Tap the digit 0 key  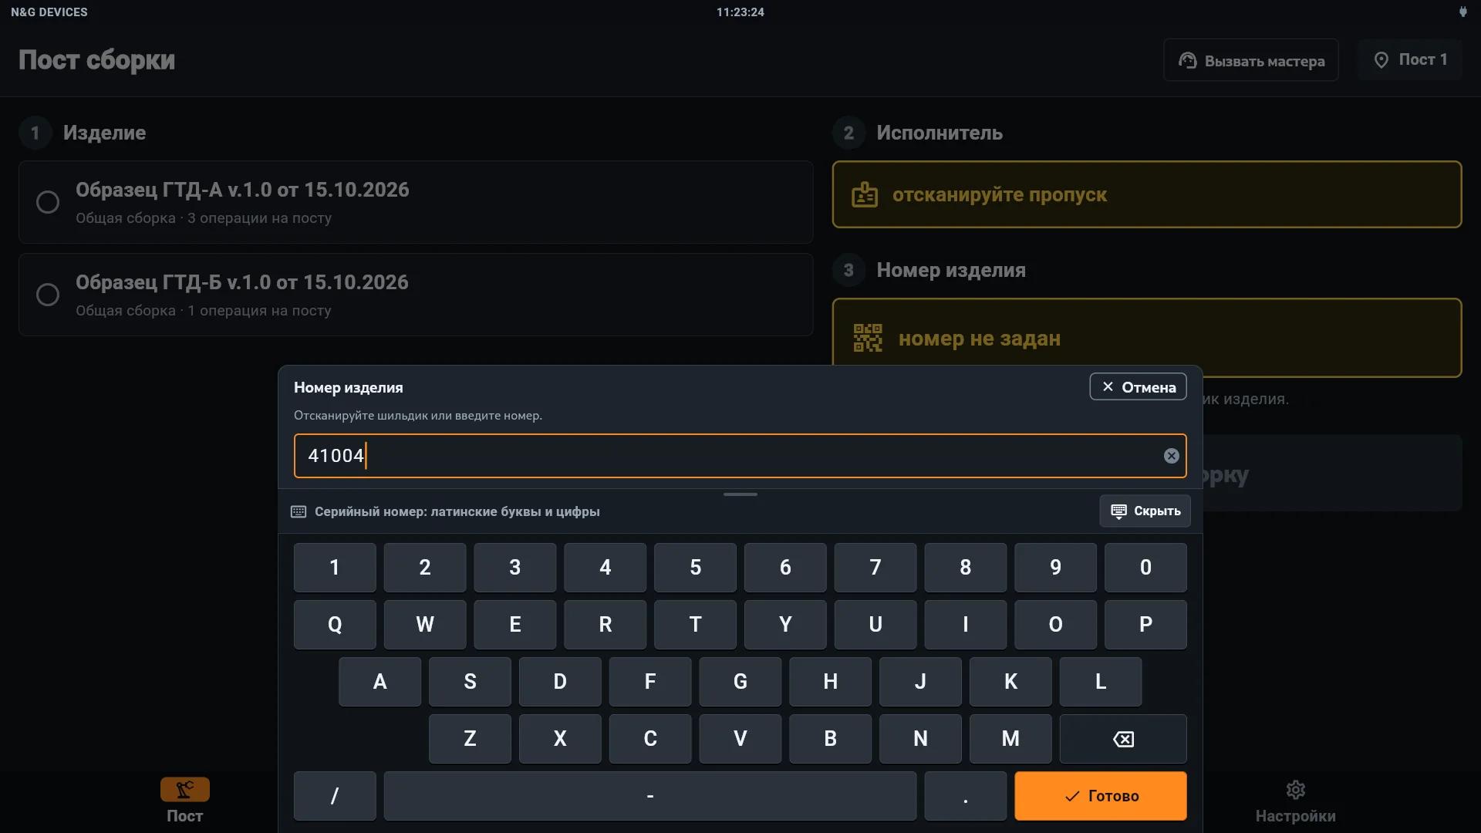pos(1145,568)
